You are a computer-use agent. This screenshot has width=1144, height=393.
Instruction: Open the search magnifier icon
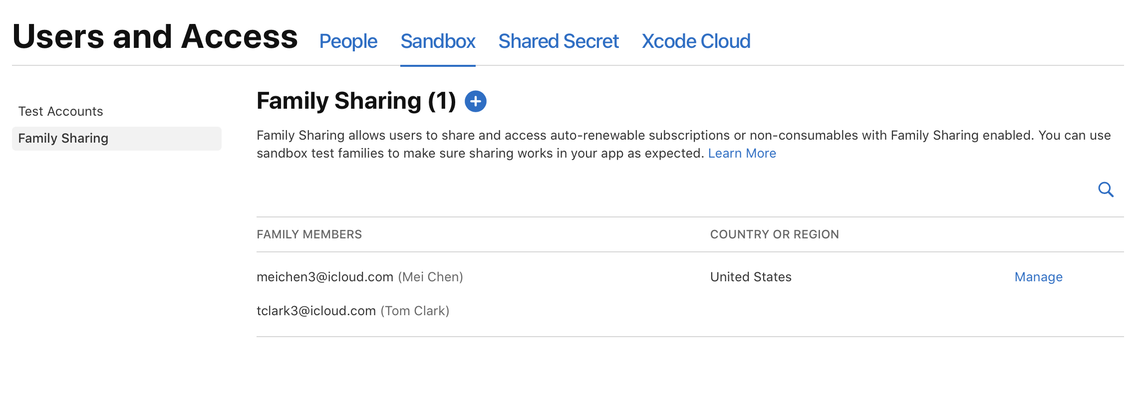1106,190
